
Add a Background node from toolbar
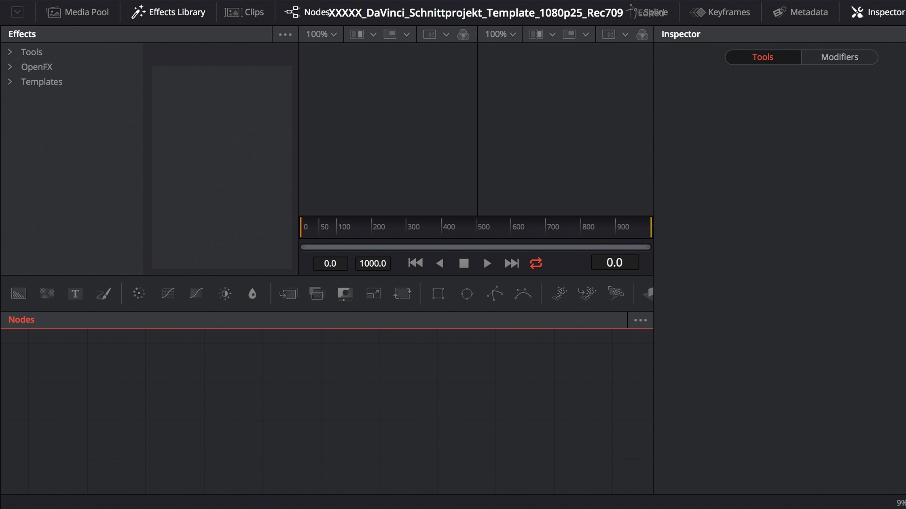pyautogui.click(x=19, y=293)
